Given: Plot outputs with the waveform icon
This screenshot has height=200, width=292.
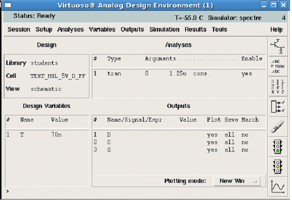Looking at the screenshot, I should (x=278, y=187).
